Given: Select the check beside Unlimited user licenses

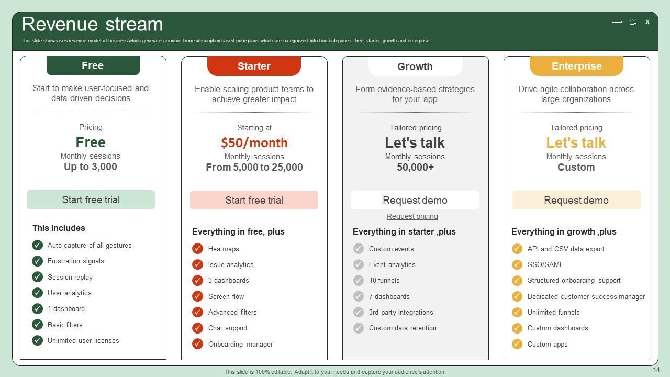Looking at the screenshot, I should tap(37, 340).
